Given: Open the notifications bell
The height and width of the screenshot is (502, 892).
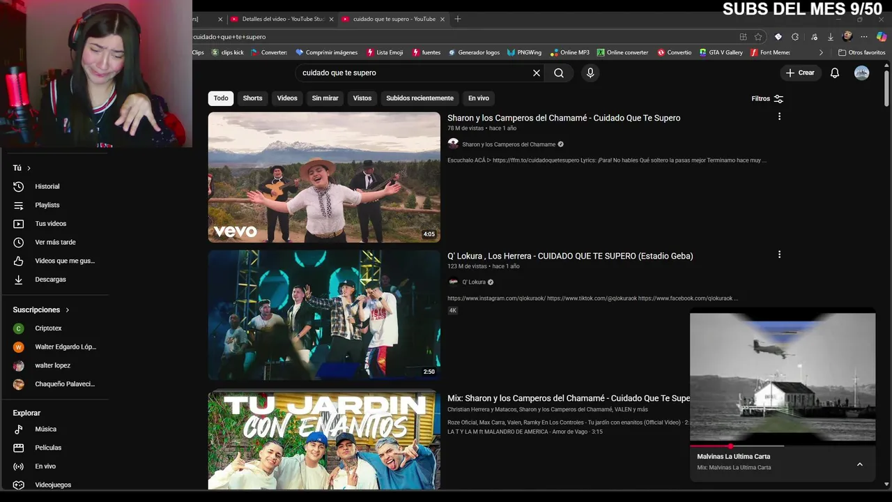Looking at the screenshot, I should tap(835, 73).
